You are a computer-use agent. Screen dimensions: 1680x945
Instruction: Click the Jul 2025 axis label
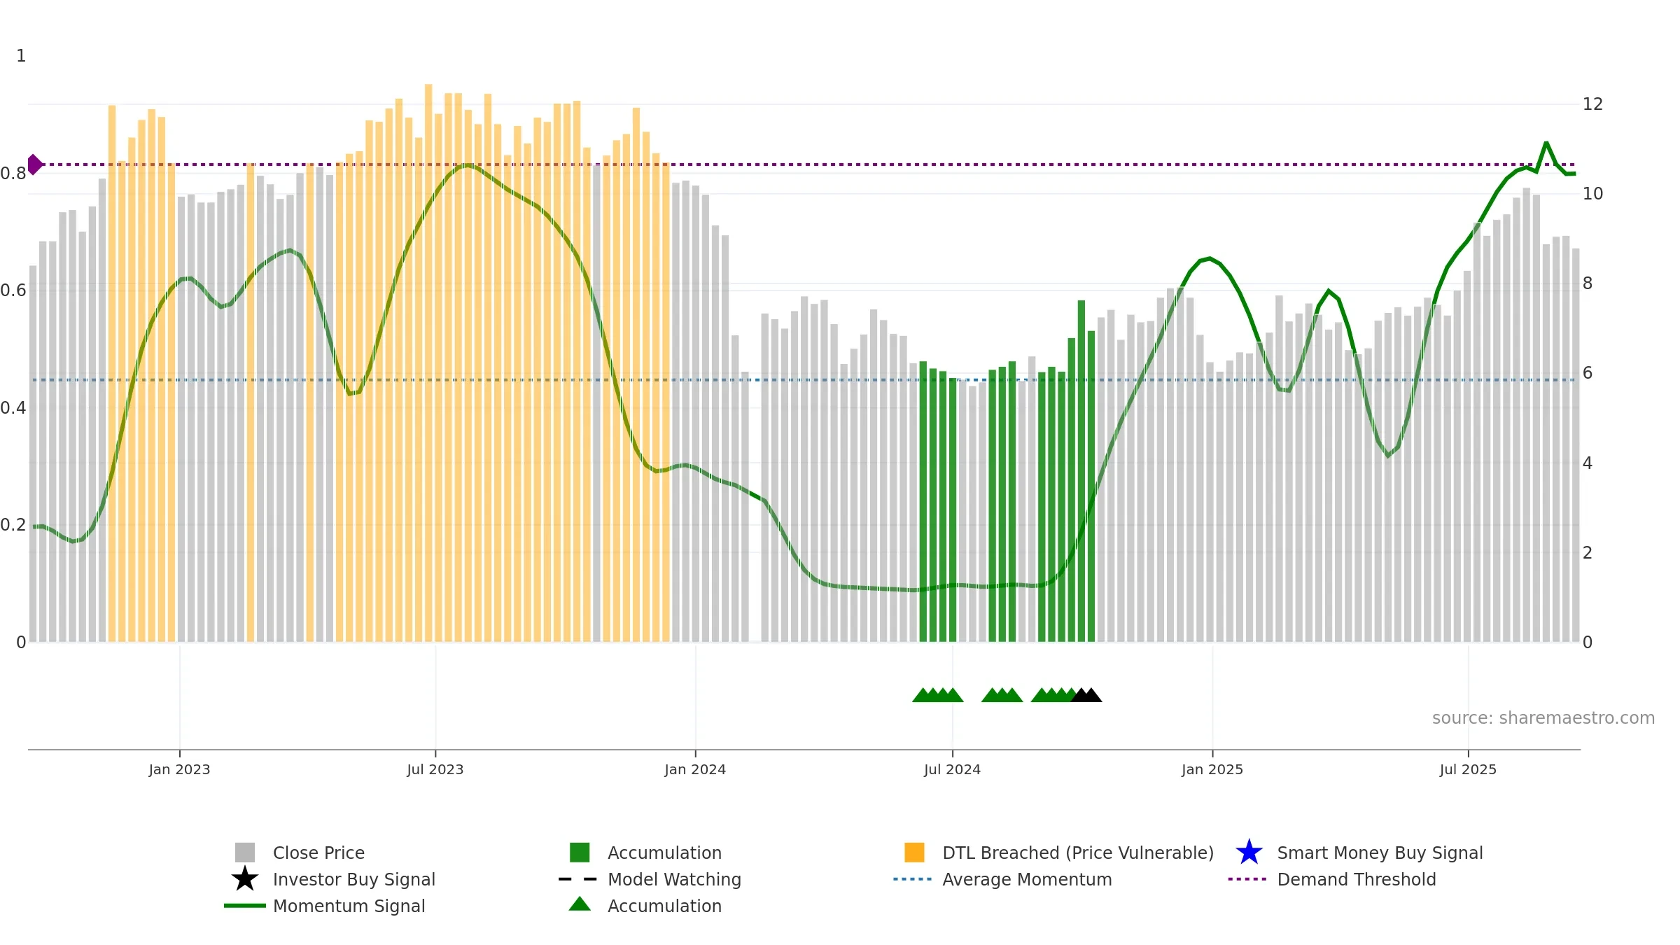click(1468, 770)
